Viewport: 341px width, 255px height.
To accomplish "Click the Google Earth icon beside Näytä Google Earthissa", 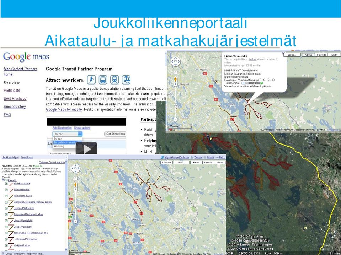I will 162,157.
